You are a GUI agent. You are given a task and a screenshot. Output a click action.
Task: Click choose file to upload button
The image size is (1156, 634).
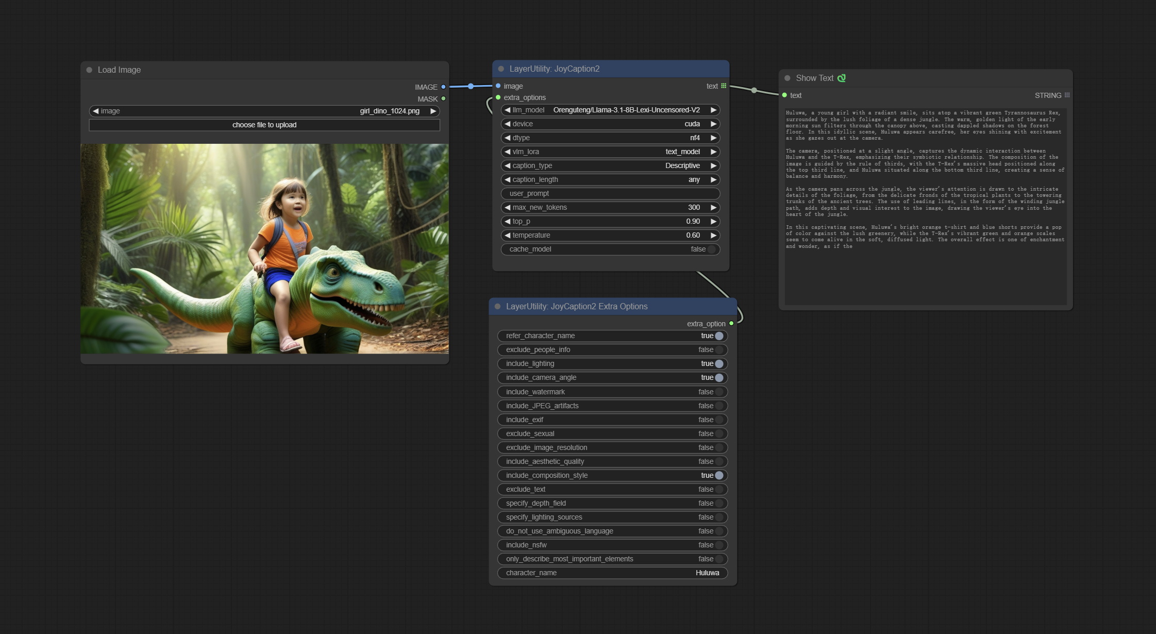[264, 125]
